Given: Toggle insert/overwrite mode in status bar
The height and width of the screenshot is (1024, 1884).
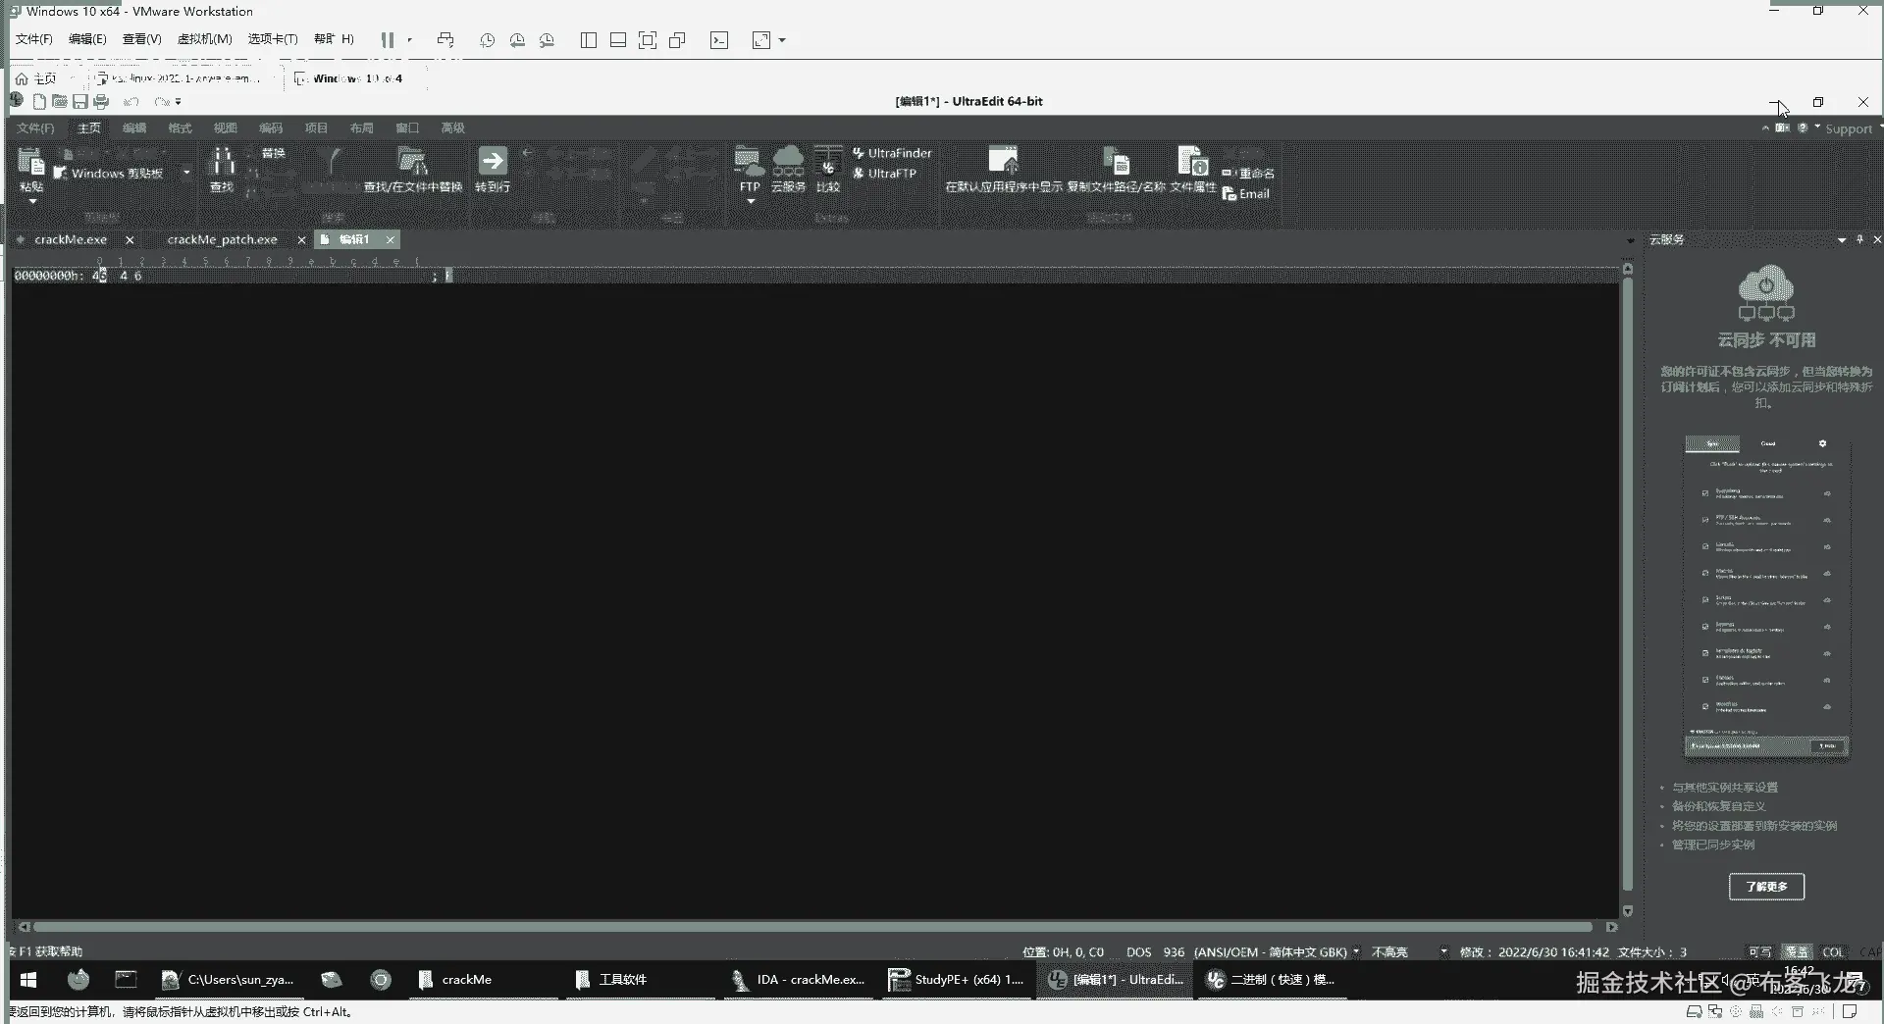Looking at the screenshot, I should coord(1797,951).
